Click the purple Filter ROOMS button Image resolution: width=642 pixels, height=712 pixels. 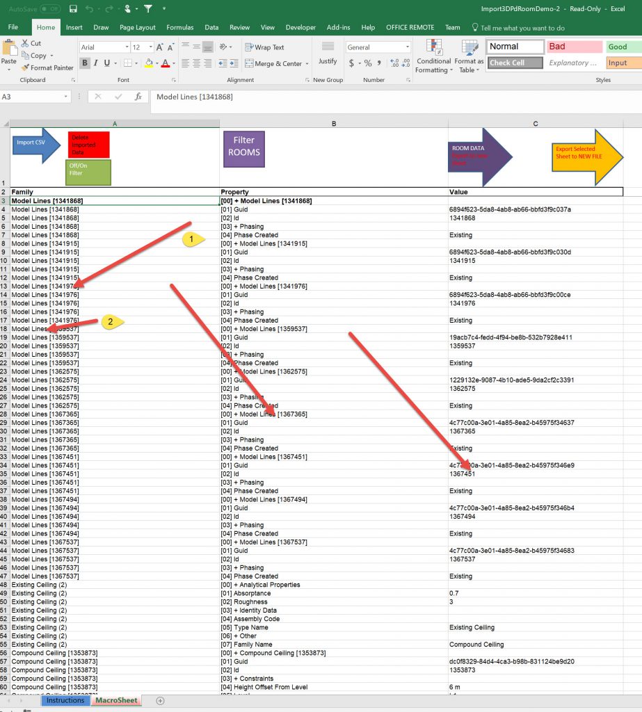[243, 148]
